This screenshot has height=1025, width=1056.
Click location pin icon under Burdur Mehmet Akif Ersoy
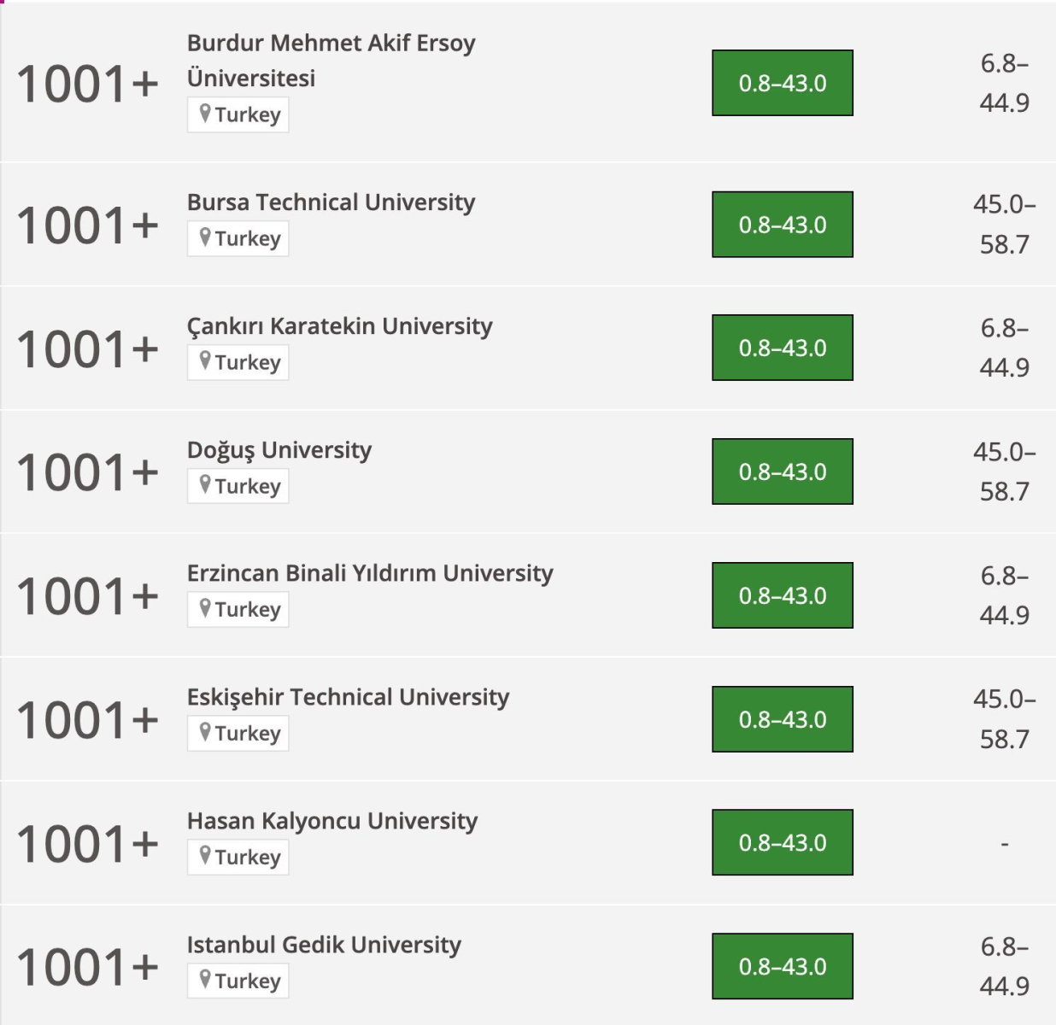click(205, 114)
